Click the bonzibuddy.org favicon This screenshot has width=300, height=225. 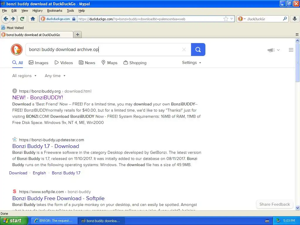coord(15,91)
